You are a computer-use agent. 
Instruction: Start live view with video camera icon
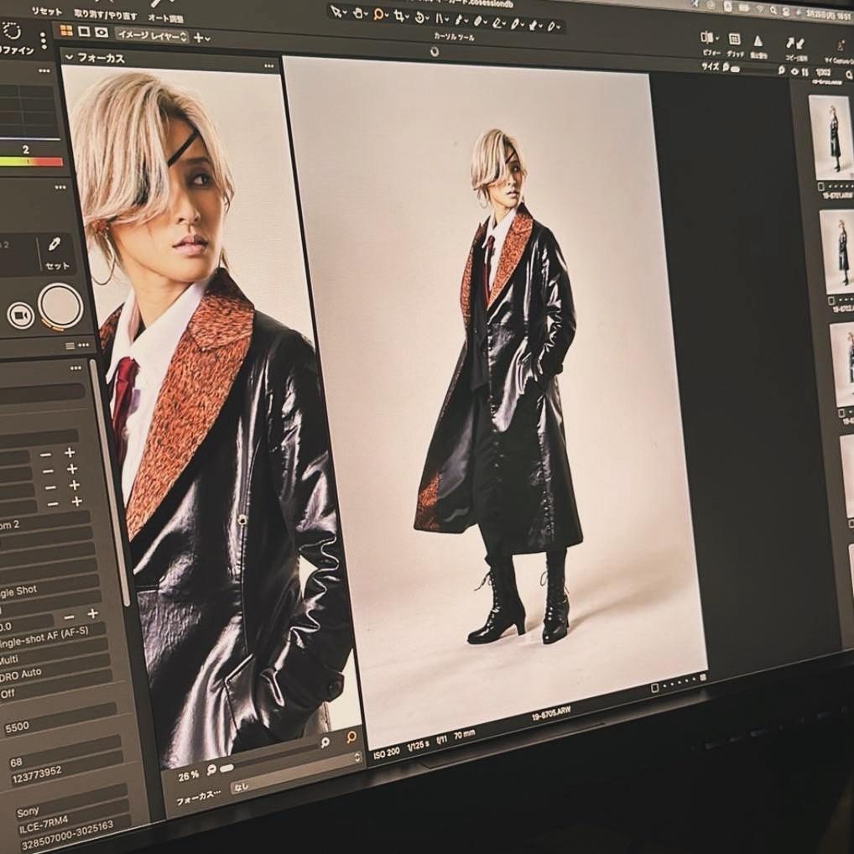tap(21, 315)
